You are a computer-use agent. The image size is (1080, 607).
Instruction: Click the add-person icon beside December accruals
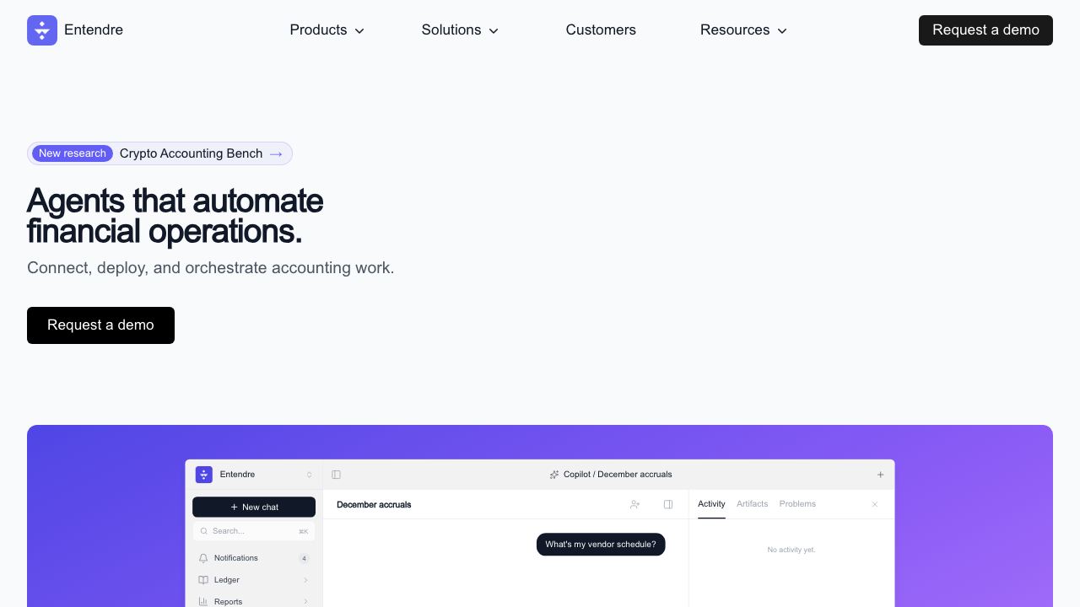(634, 504)
